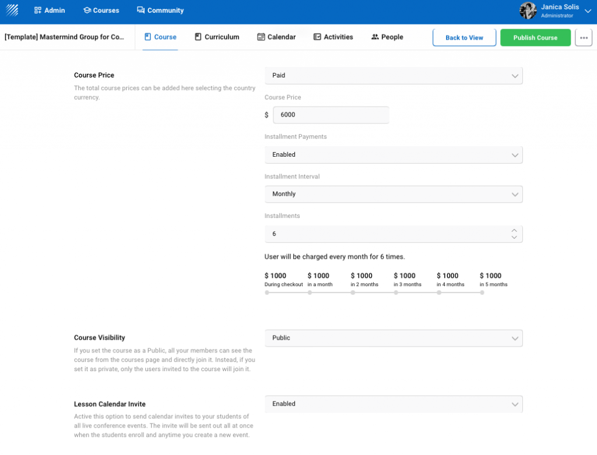Image resolution: width=597 pixels, height=455 pixels.
Task: Open the Installment Payments Enabled dropdown
Action: (x=394, y=155)
